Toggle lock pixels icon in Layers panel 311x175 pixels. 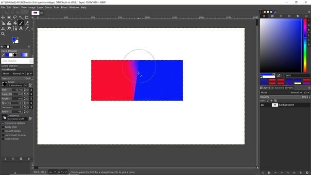pyautogui.click(x=268, y=101)
